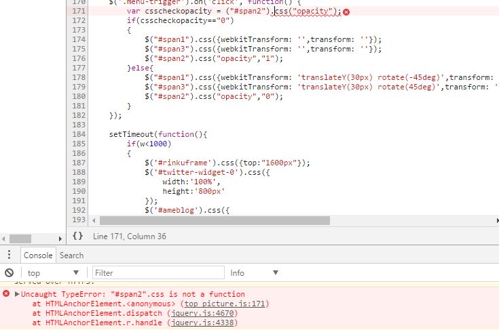Open the Info log level dropdown

[255, 273]
